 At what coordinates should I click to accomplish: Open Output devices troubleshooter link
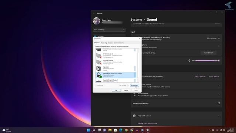(199, 76)
